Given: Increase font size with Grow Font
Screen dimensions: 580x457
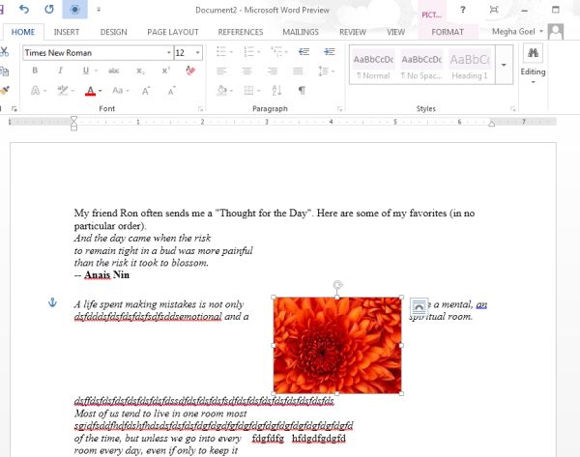Looking at the screenshot, I should point(146,91).
